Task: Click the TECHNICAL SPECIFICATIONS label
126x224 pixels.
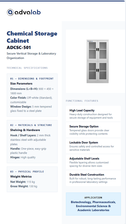Action: pos(27,68)
